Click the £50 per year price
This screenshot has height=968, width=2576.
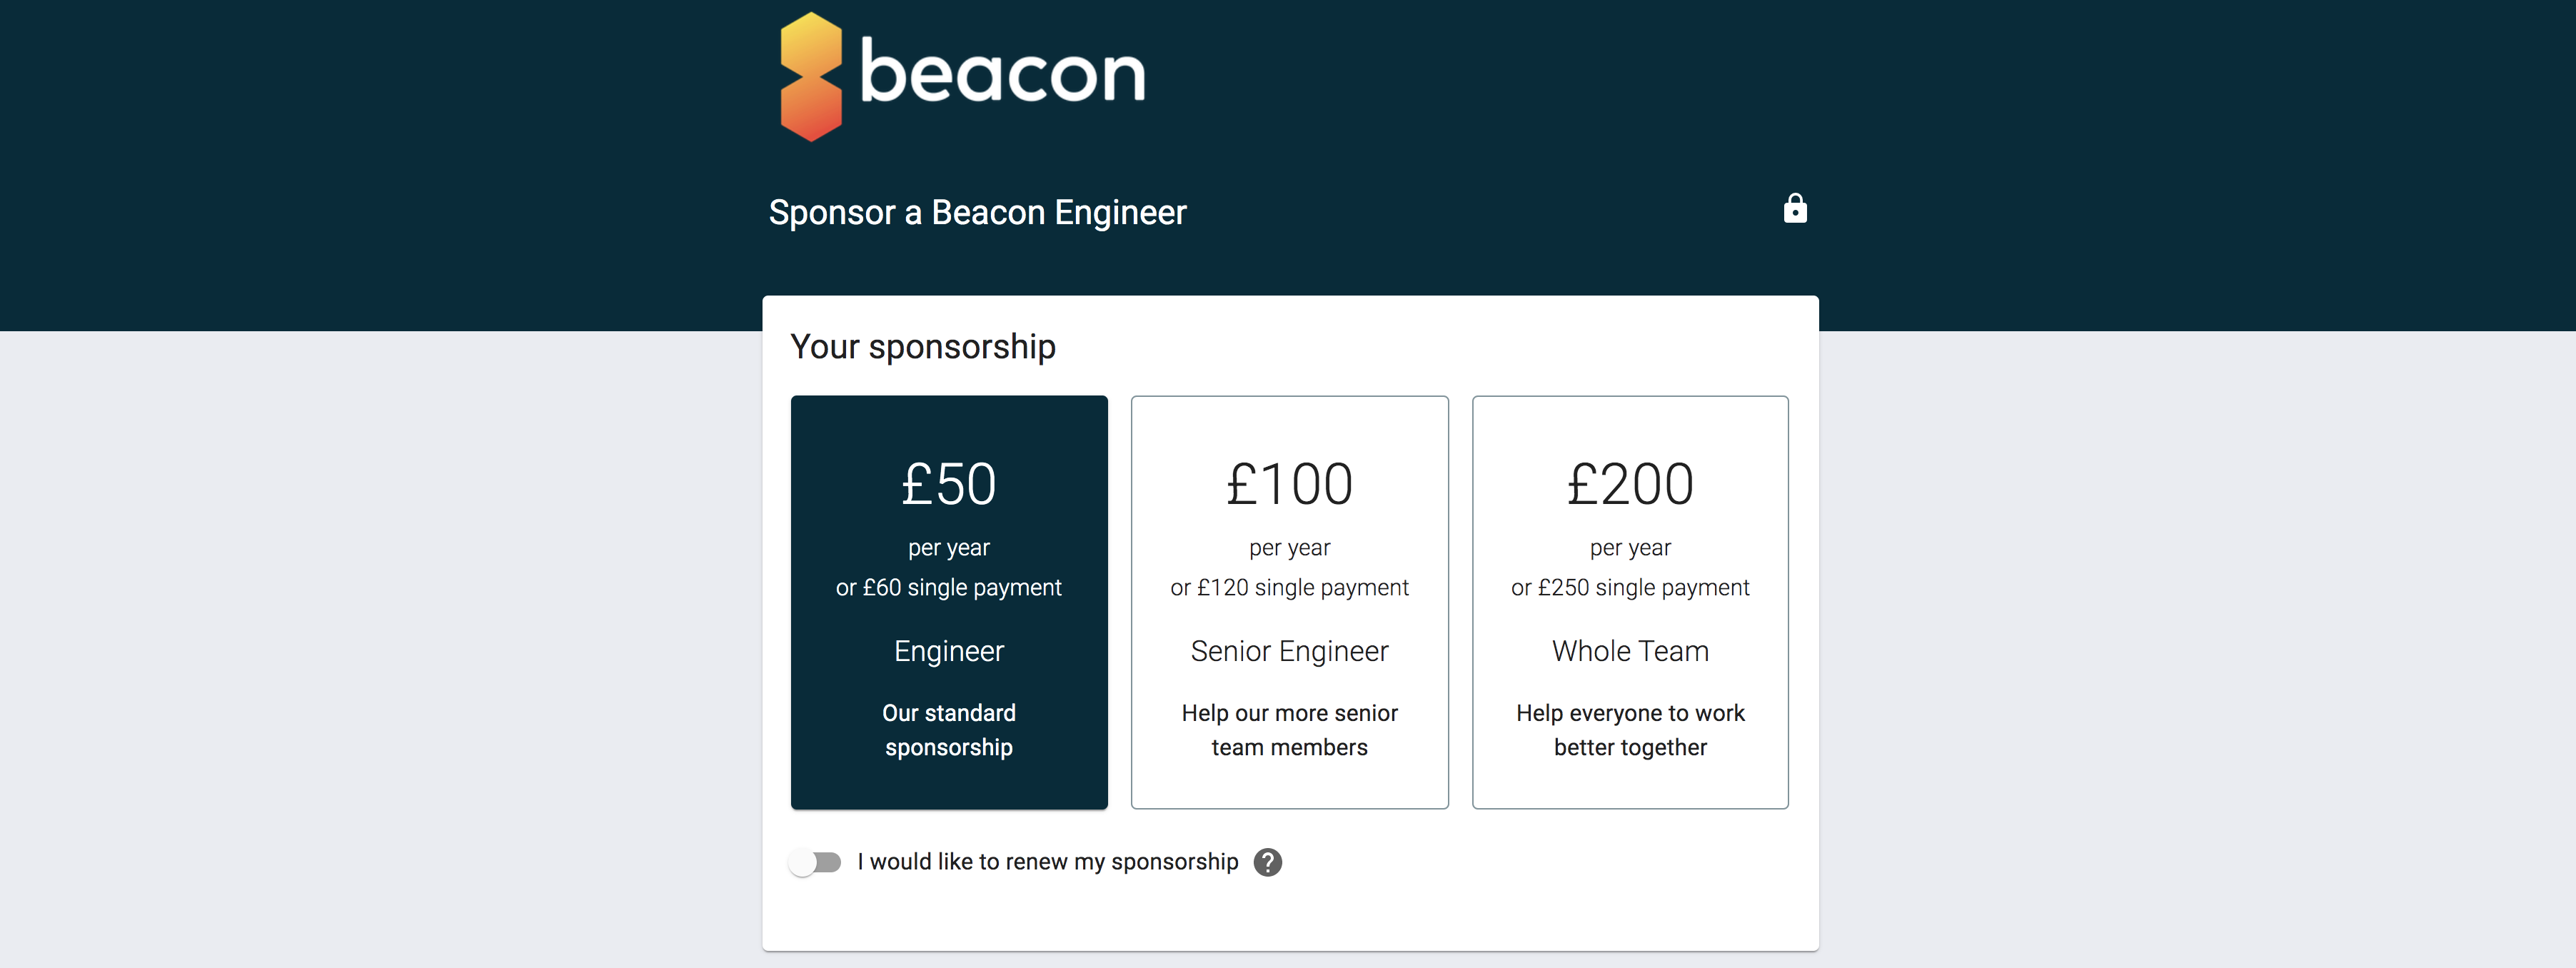pos(948,485)
